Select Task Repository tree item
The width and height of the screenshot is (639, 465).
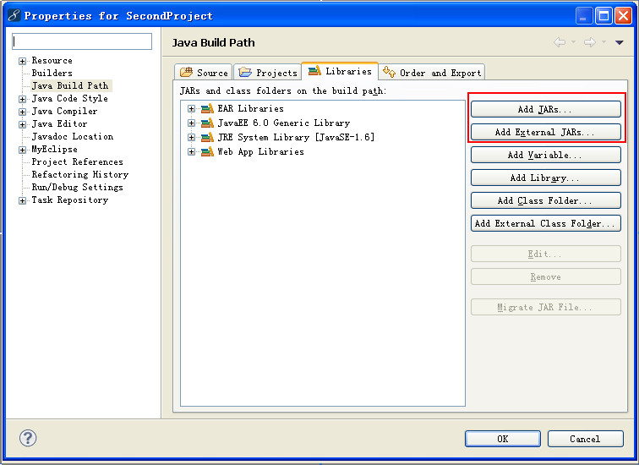coord(70,200)
